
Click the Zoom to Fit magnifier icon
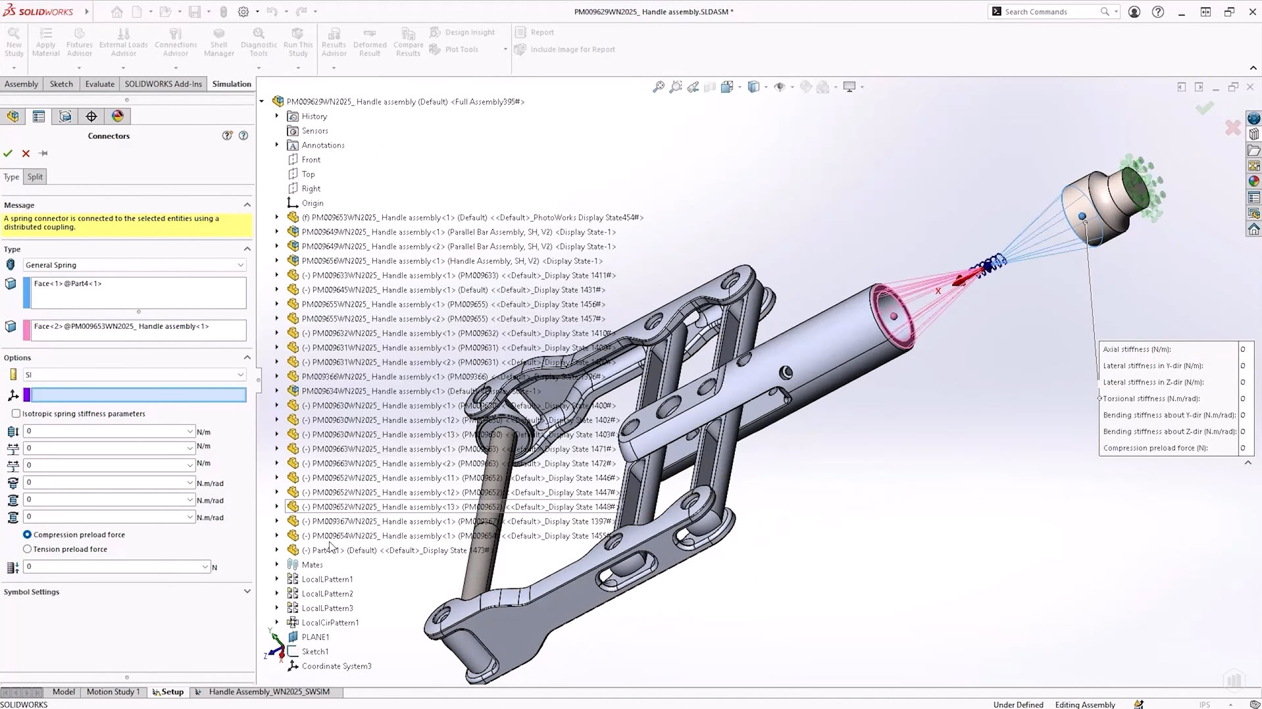click(658, 87)
